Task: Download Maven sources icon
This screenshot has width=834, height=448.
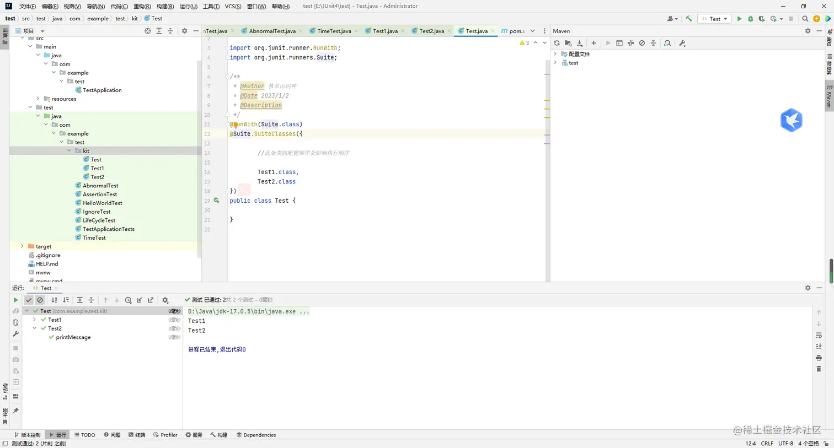Action: point(580,43)
